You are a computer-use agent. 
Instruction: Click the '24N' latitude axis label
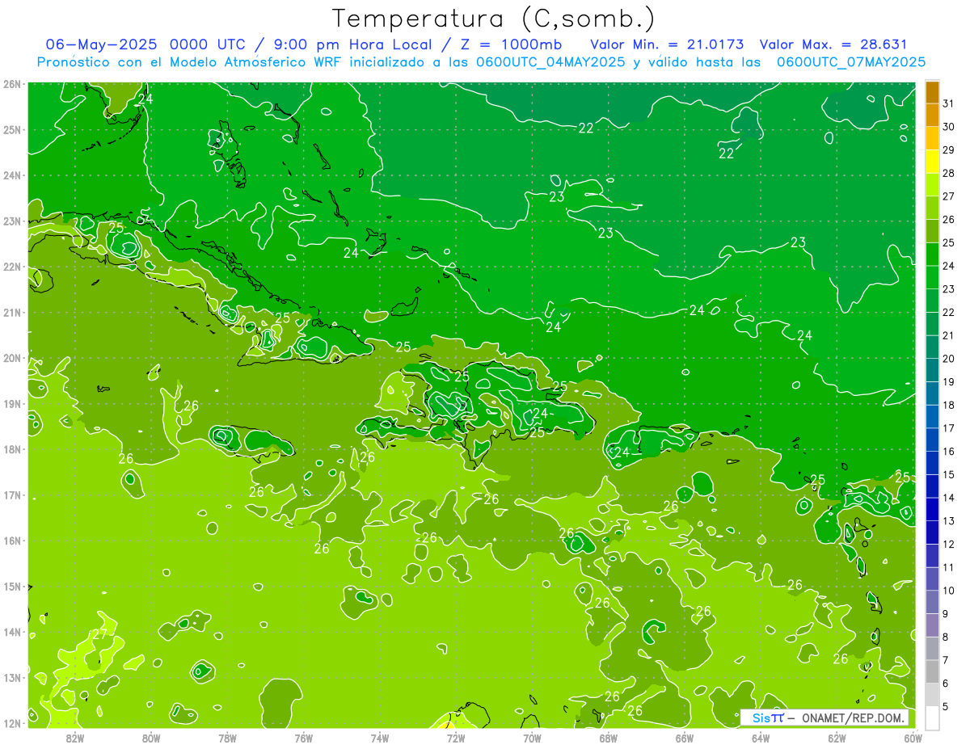click(x=11, y=175)
